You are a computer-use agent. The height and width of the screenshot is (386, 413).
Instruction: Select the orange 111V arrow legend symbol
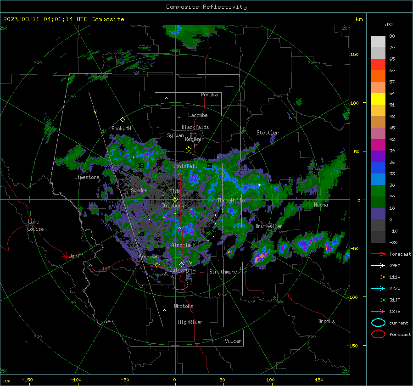pyautogui.click(x=378, y=277)
